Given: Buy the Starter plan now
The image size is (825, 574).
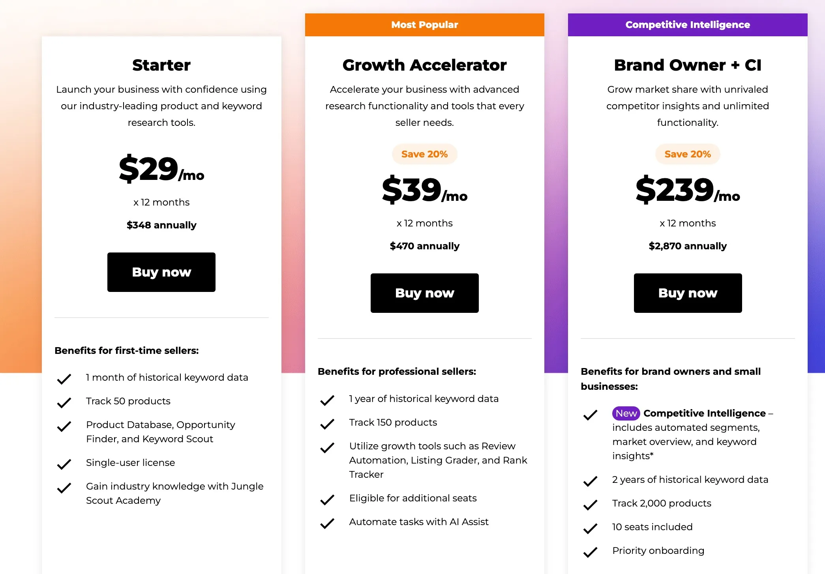Looking at the screenshot, I should pos(161,272).
